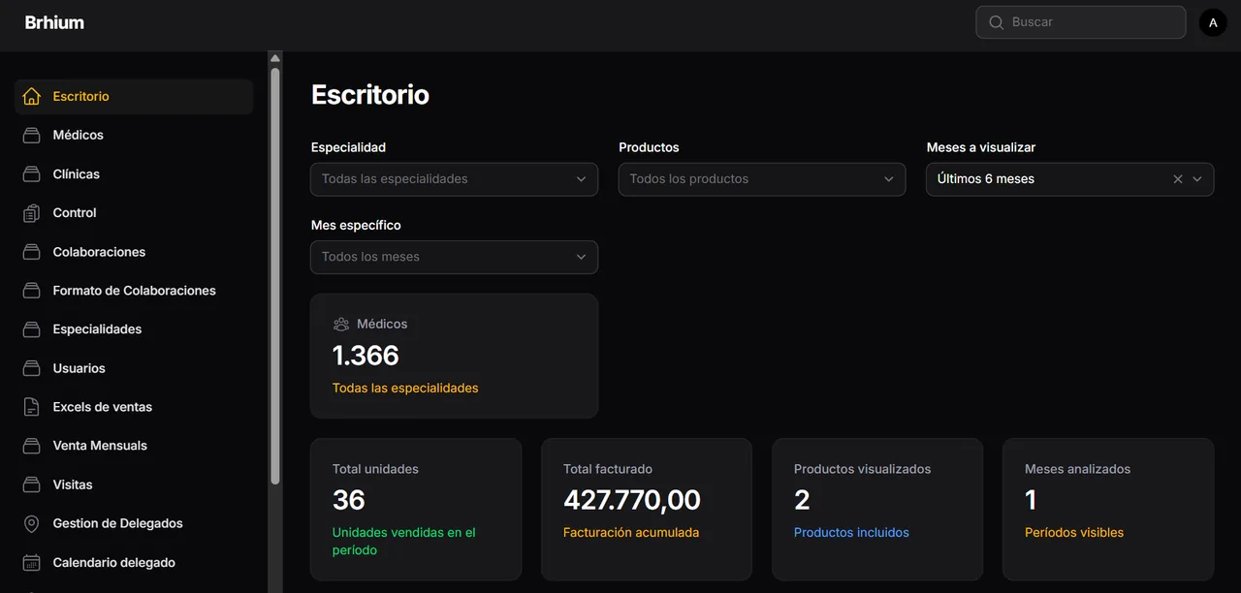1241x593 pixels.
Task: Click Todas las especialidades card caption
Action: point(405,389)
